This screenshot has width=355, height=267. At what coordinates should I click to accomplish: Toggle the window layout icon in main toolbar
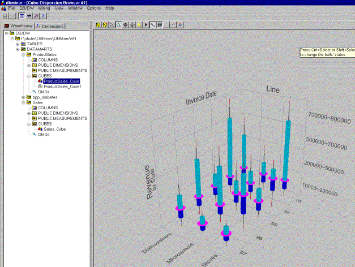[x=21, y=16]
